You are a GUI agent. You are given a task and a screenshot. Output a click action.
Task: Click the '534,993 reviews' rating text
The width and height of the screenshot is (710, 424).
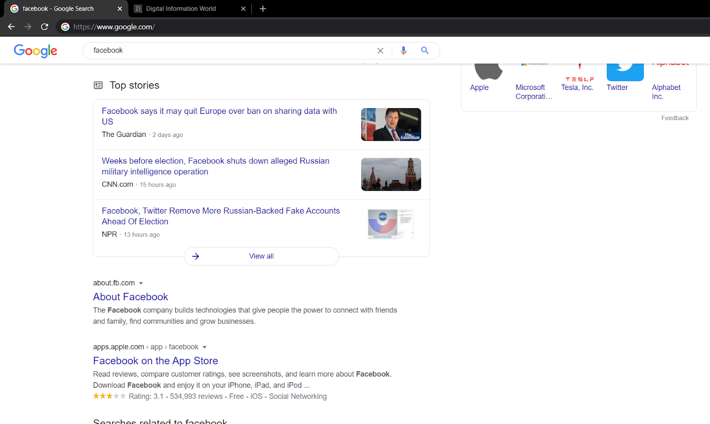click(x=196, y=397)
